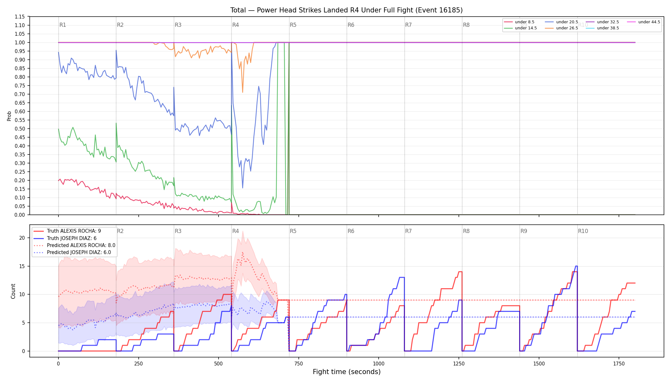Click the 15 tick on the Count axis
671x383 pixels.
click(x=22, y=266)
